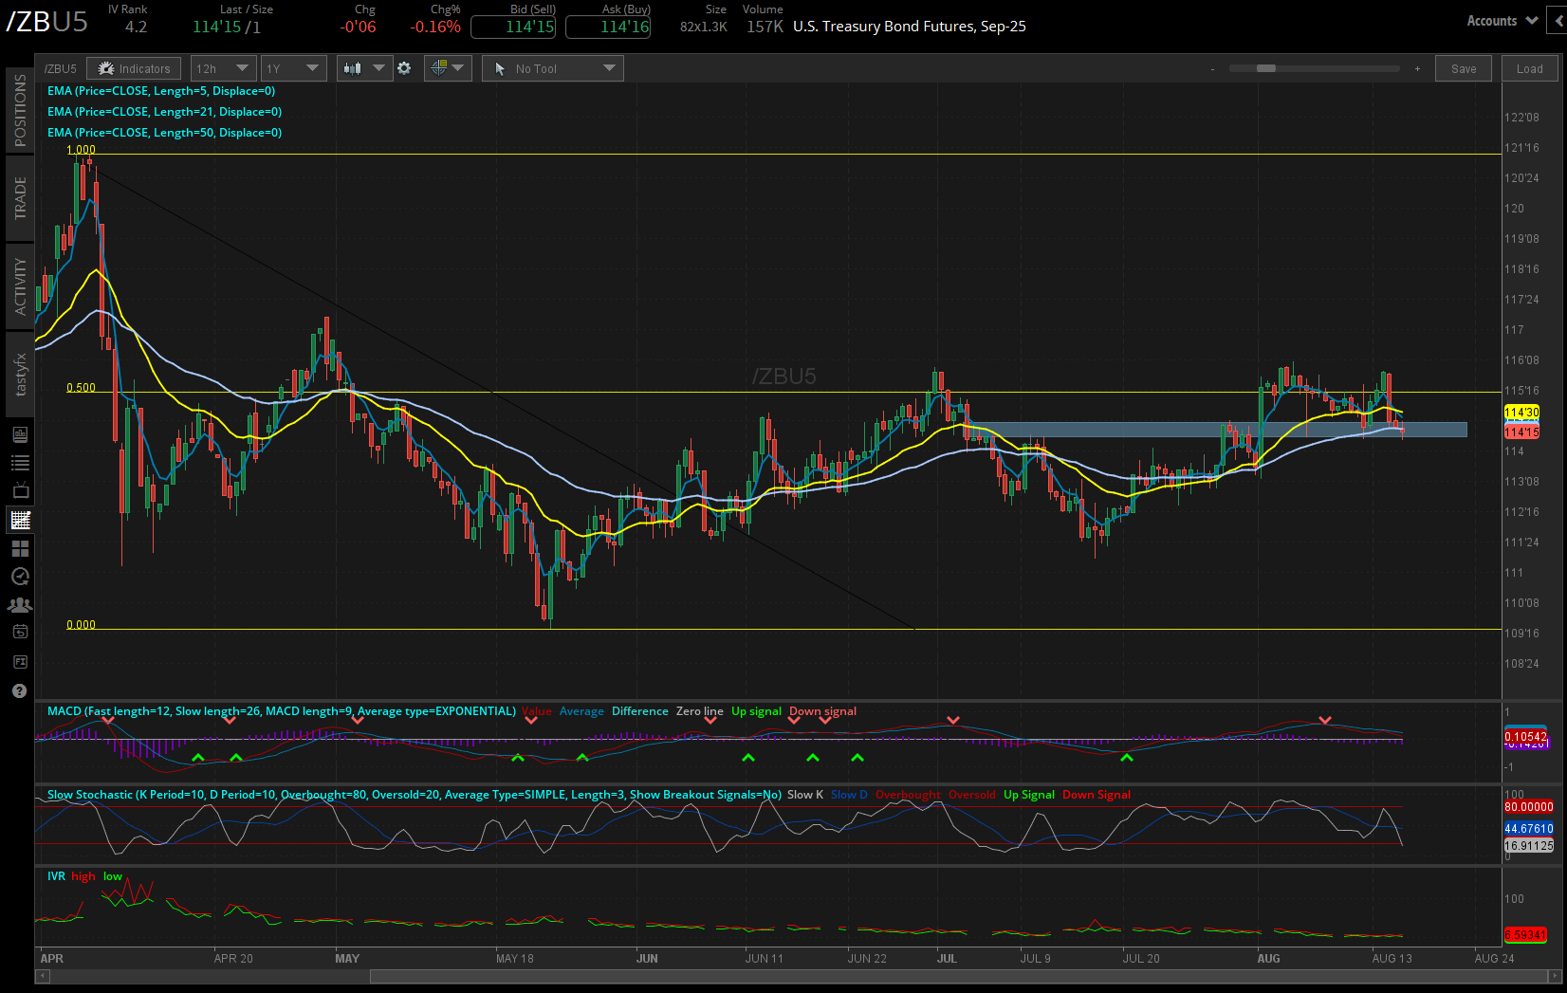Open the tastylive TV icon
This screenshot has height=993, width=1567.
tap(19, 490)
